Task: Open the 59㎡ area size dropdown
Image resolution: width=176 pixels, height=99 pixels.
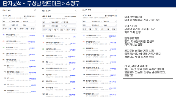Action: click(x=29, y=25)
